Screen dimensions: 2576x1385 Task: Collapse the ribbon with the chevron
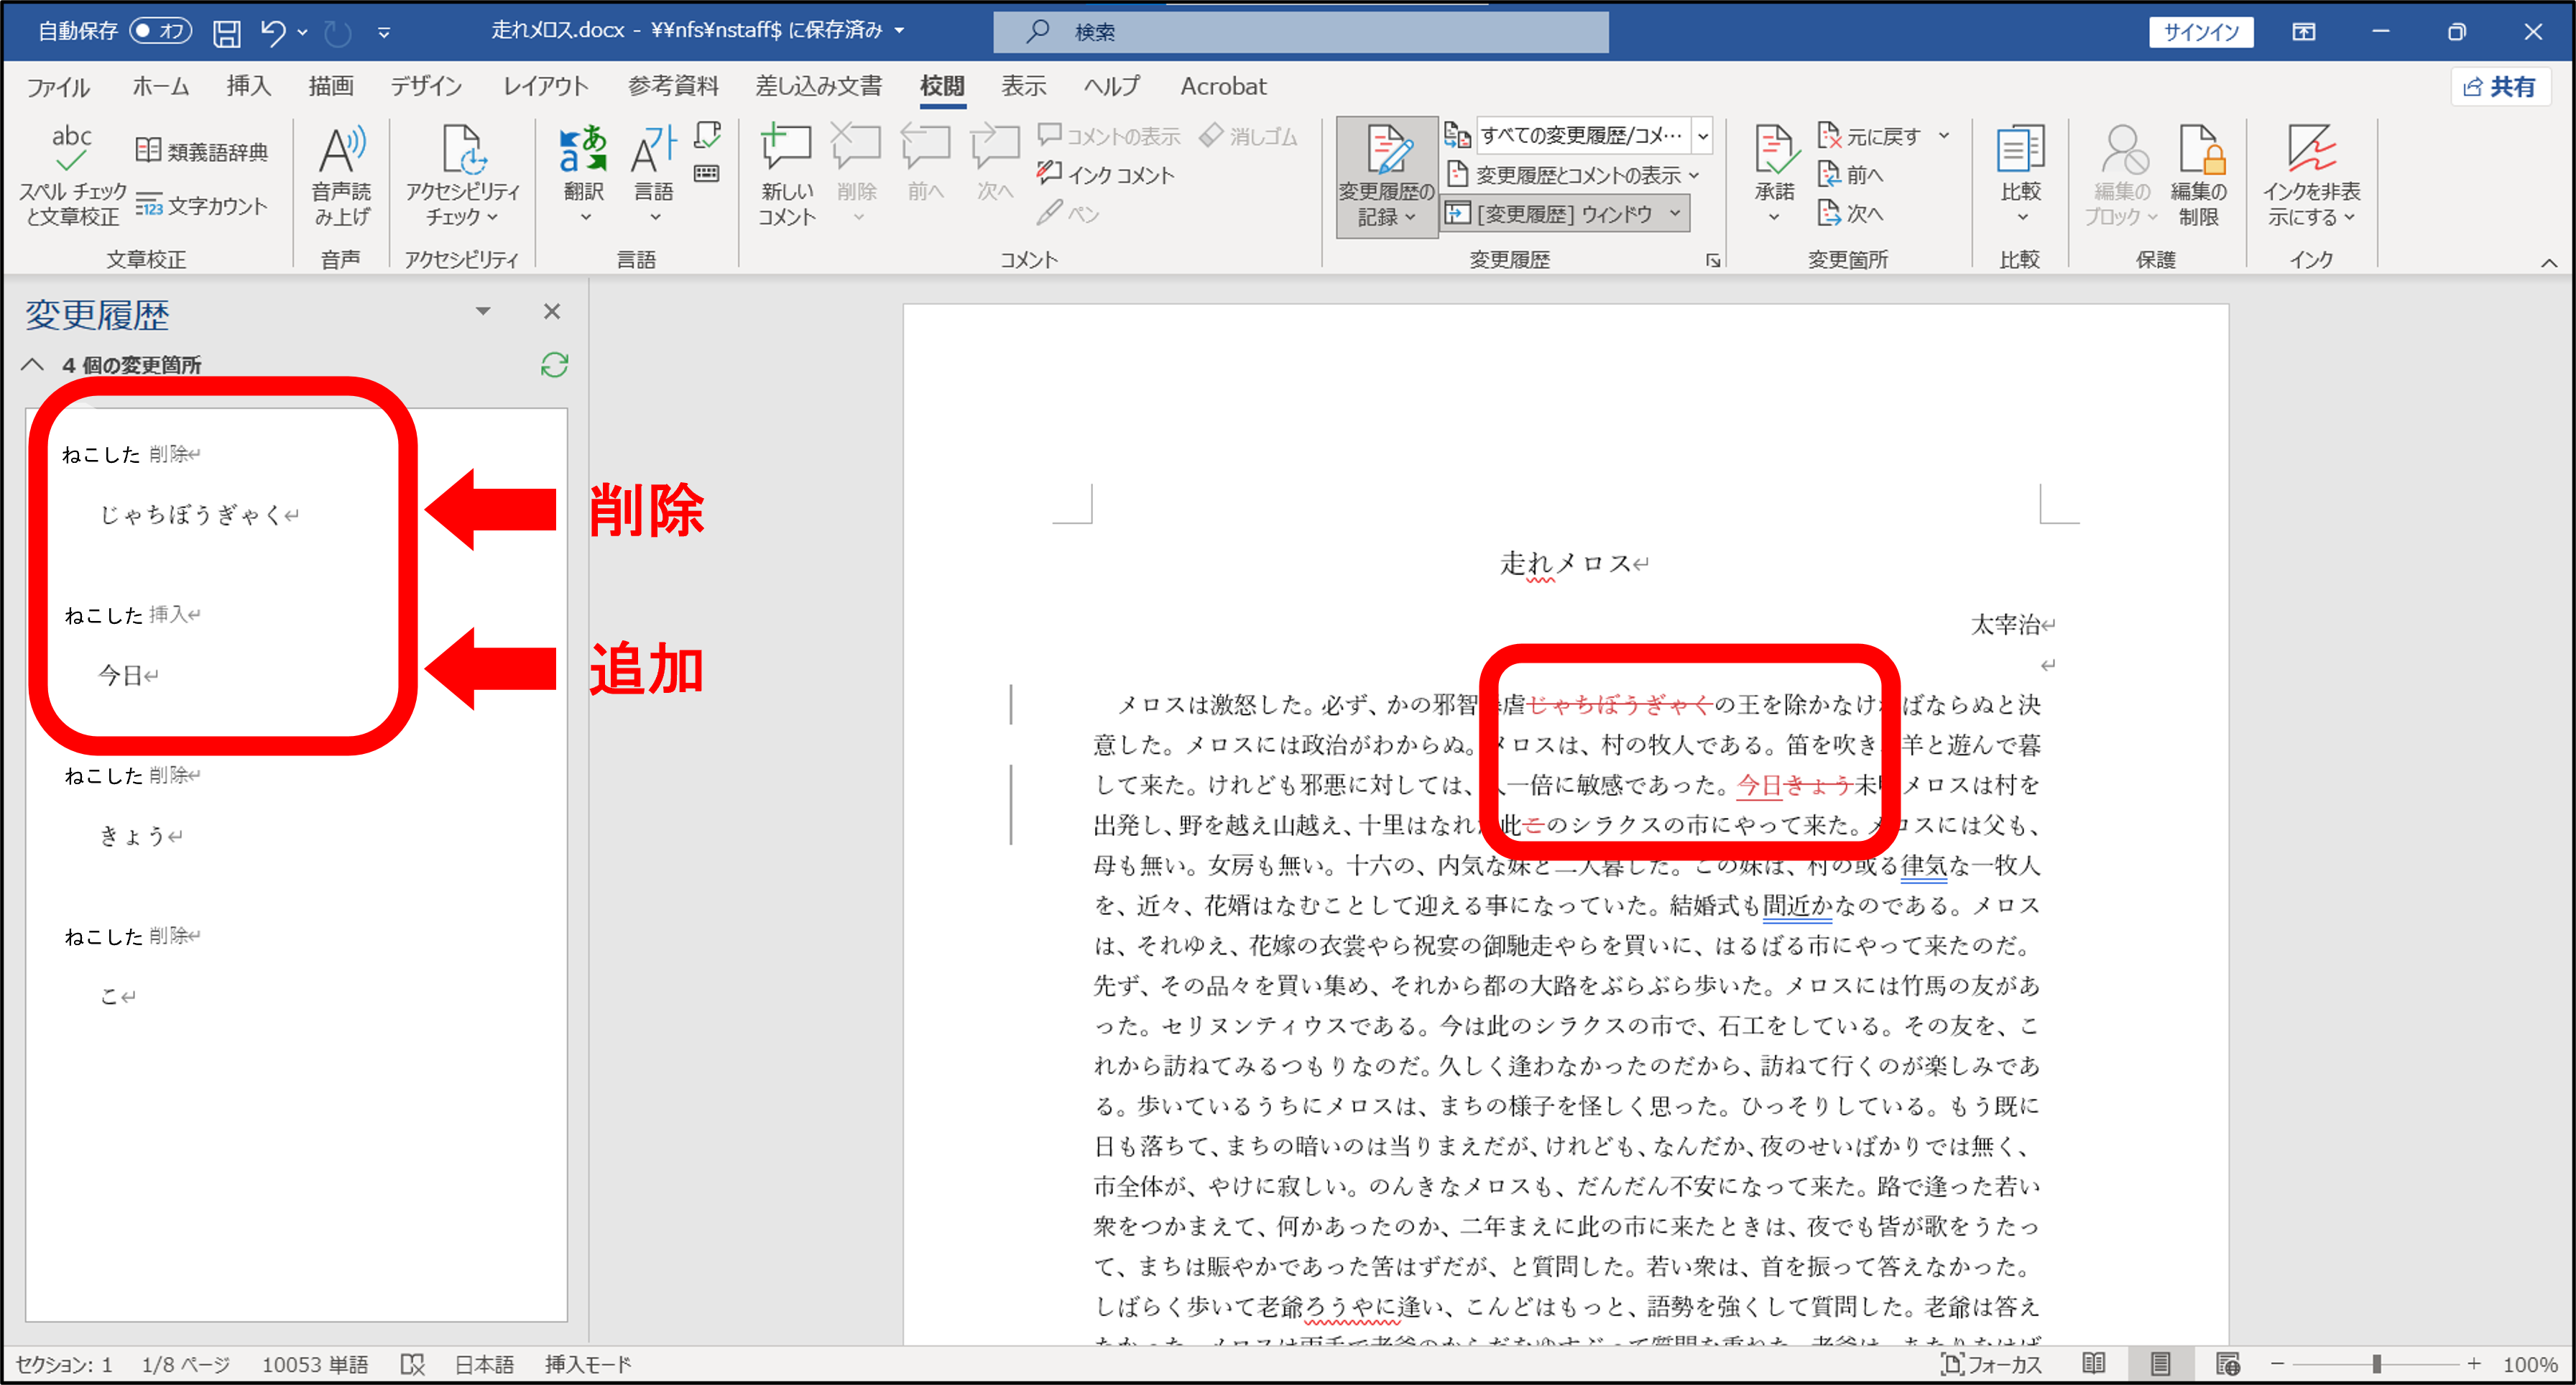pyautogui.click(x=2548, y=262)
